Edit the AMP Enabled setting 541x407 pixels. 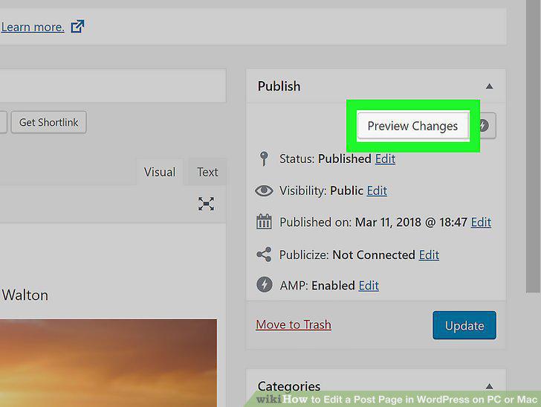pos(369,286)
